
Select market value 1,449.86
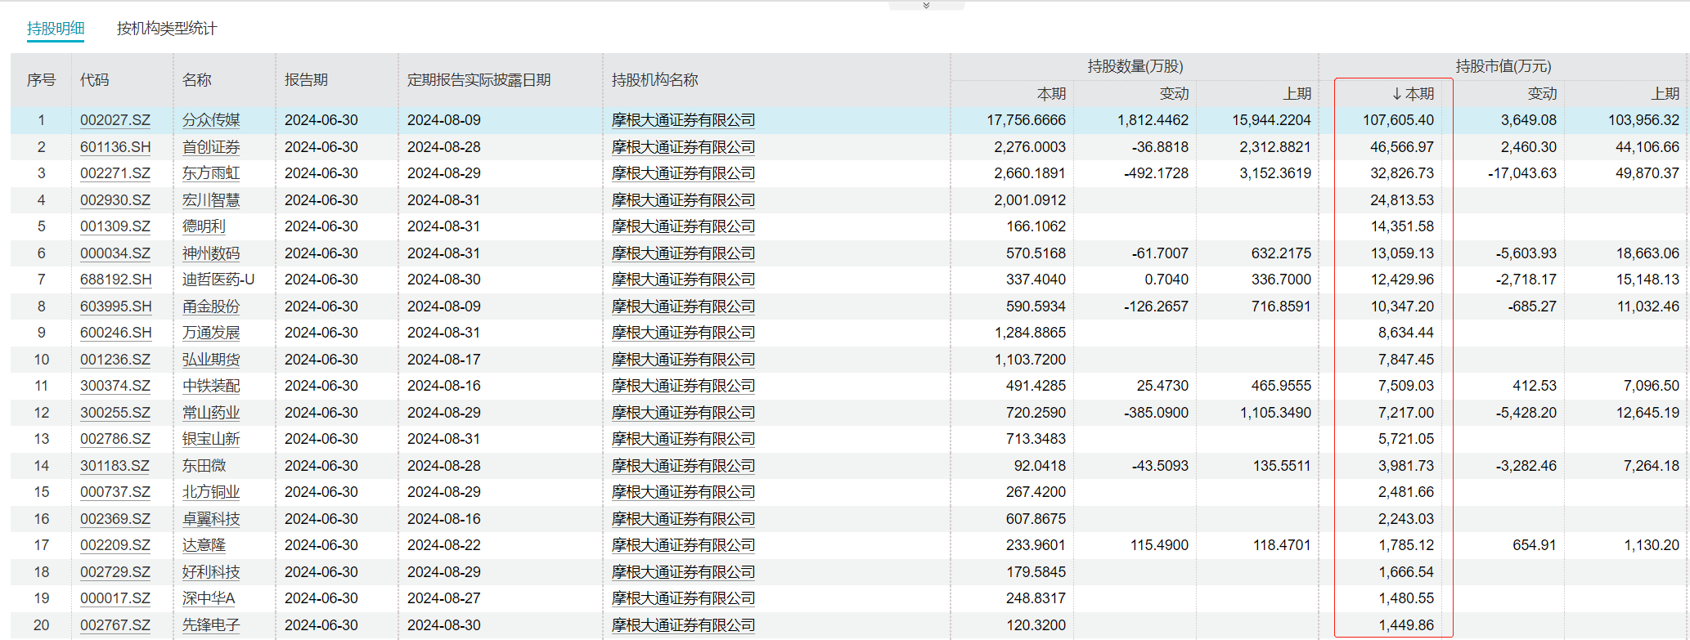coord(1406,625)
